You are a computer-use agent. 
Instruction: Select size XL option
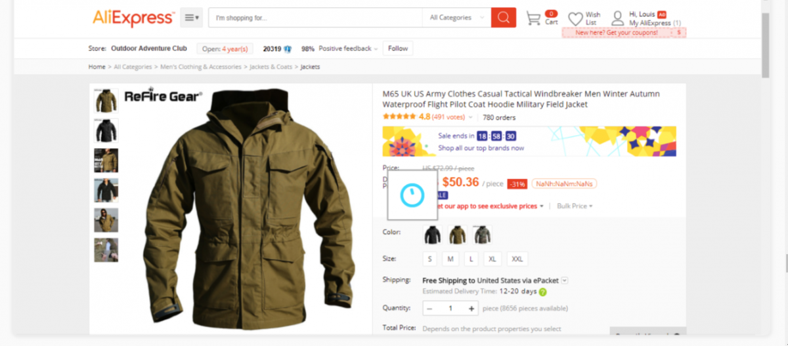pyautogui.click(x=492, y=259)
